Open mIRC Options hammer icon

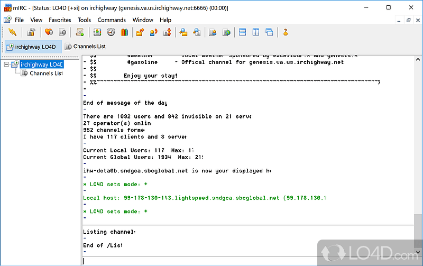(31, 32)
